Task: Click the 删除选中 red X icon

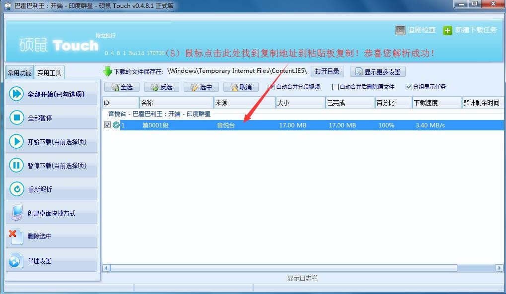Action: (16, 236)
